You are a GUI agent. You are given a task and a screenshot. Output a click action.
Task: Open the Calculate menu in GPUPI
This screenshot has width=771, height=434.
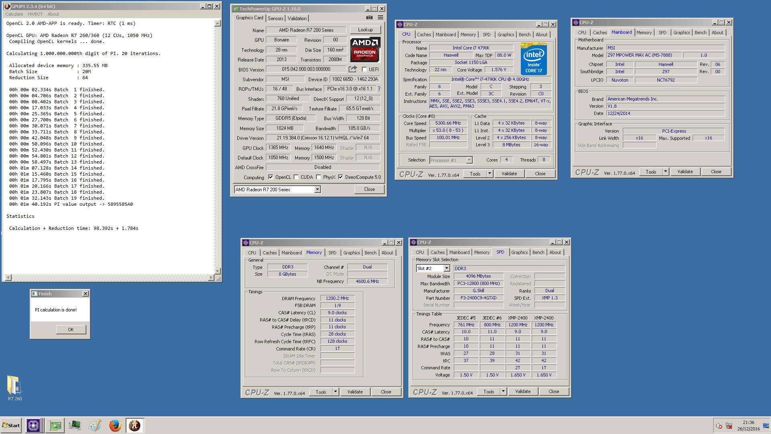pos(14,14)
